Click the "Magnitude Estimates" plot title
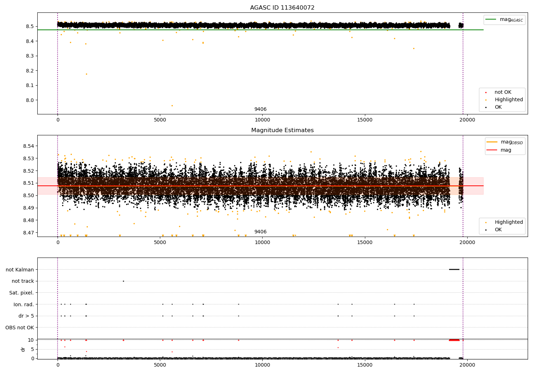The width and height of the screenshot is (533, 373). click(x=282, y=130)
